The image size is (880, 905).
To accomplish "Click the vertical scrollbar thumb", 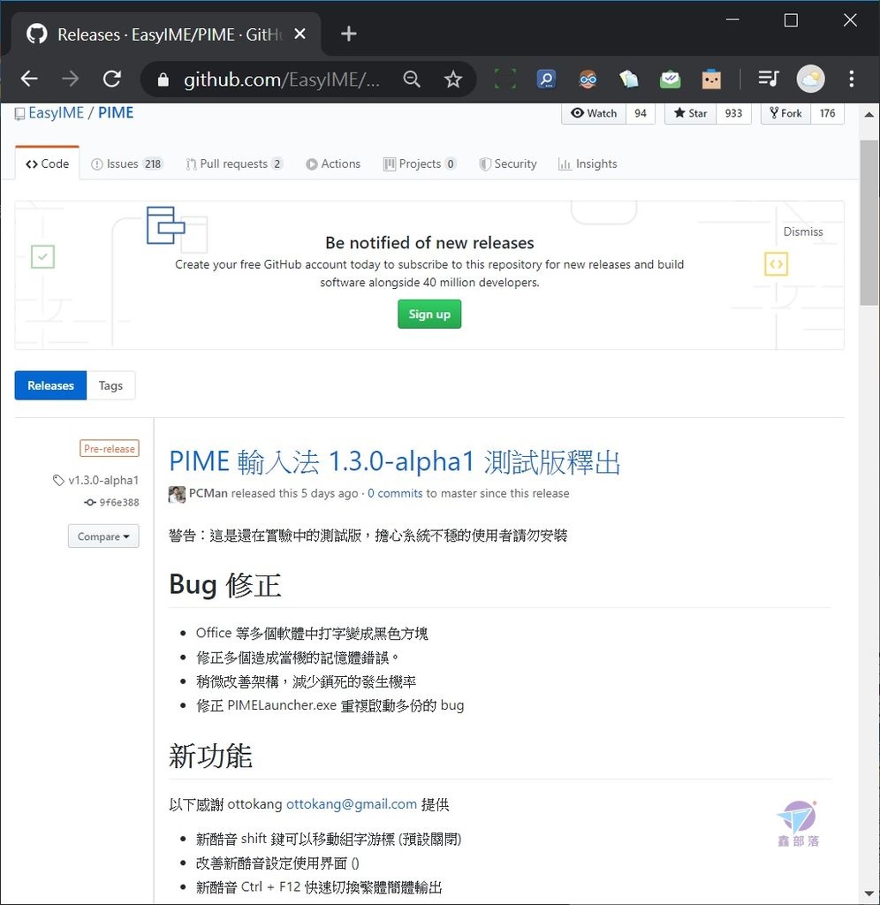I will click(x=869, y=223).
